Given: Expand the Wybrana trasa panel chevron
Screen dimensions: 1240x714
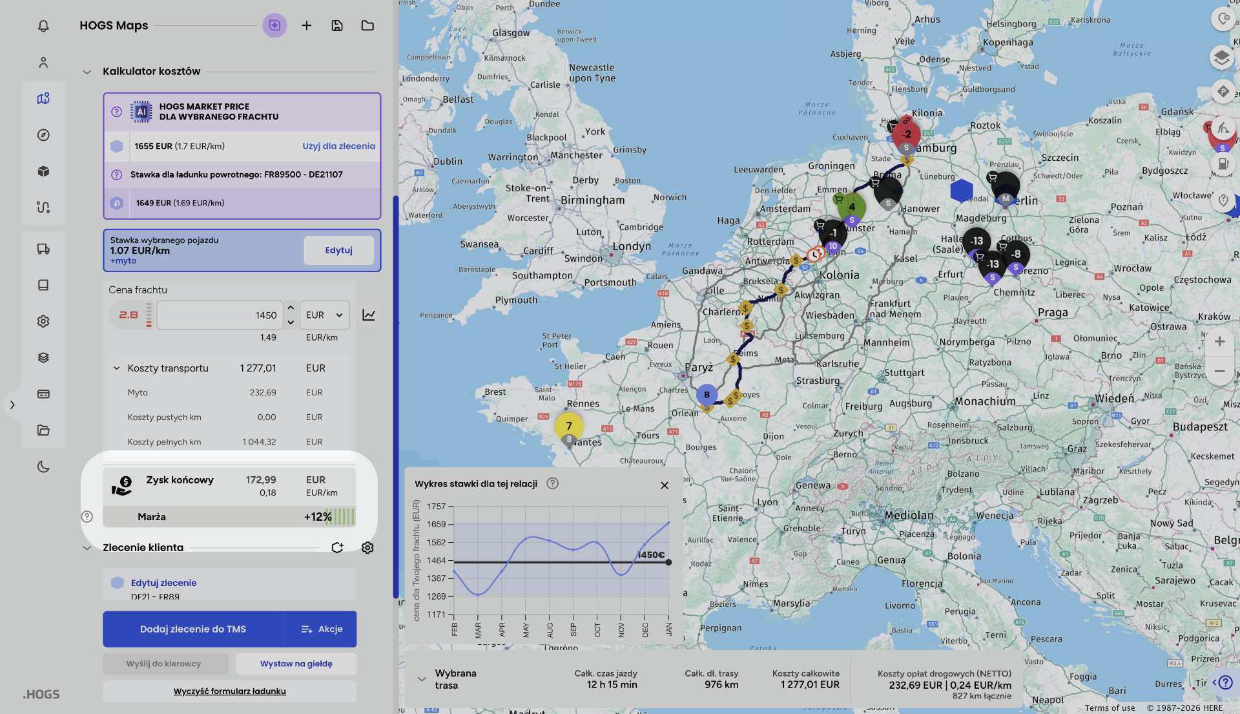Looking at the screenshot, I should coord(422,679).
